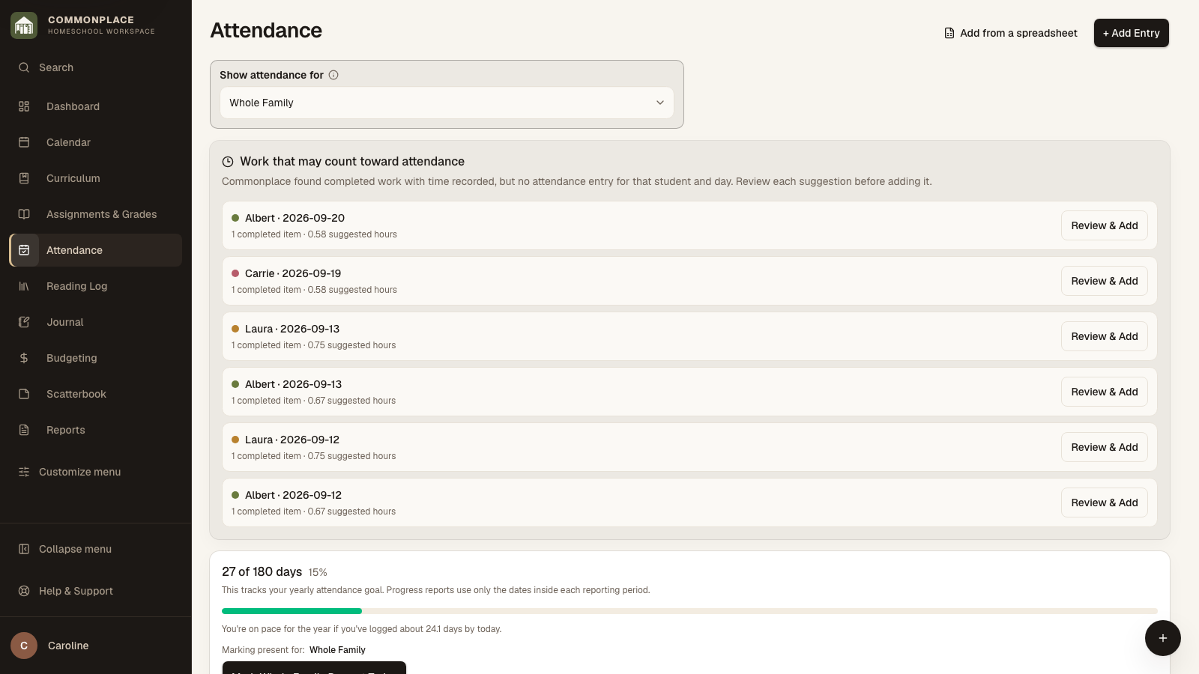Image resolution: width=1199 pixels, height=674 pixels.
Task: Review & Add for Albert 2026-09-20
Action: (x=1105, y=225)
